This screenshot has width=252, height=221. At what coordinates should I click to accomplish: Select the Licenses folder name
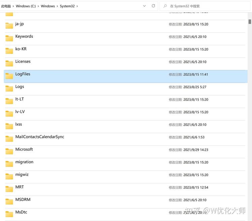point(23,61)
